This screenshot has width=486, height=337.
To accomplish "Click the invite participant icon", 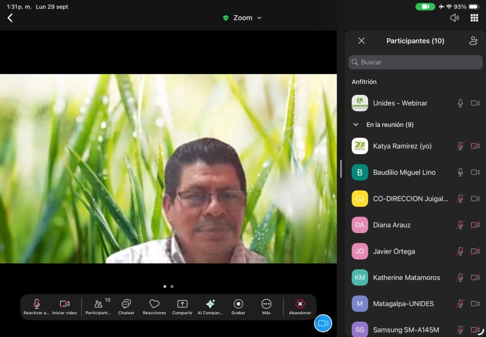I will click(473, 41).
